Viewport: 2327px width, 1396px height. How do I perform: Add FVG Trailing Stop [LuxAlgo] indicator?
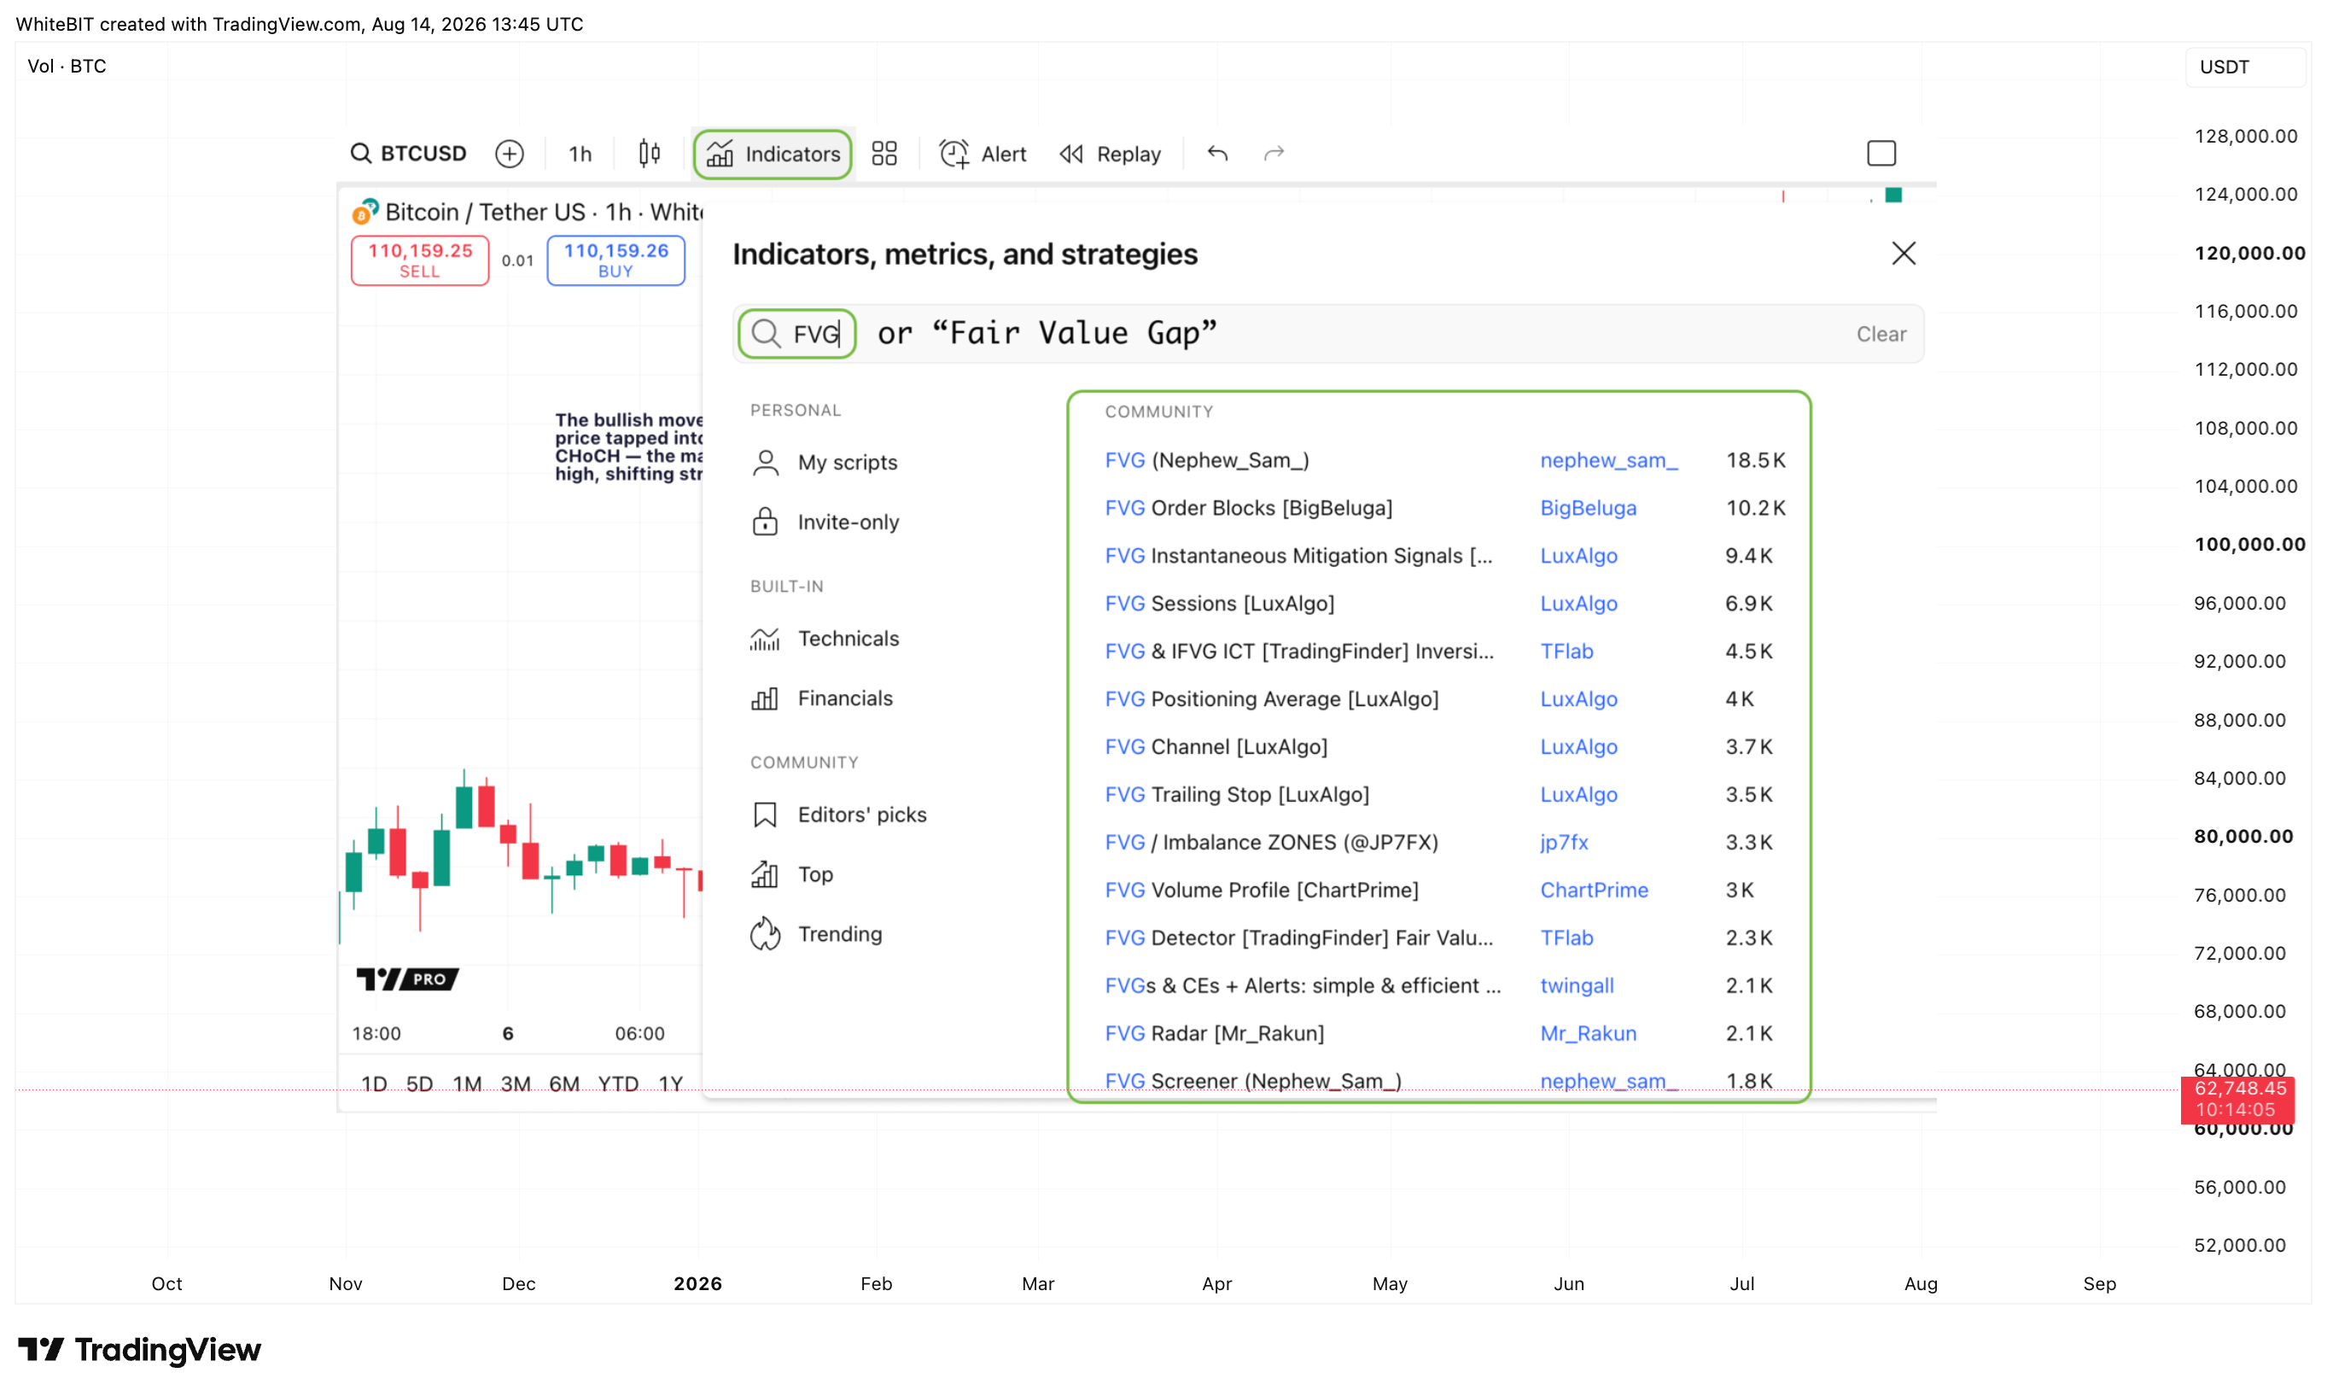pos(1237,794)
